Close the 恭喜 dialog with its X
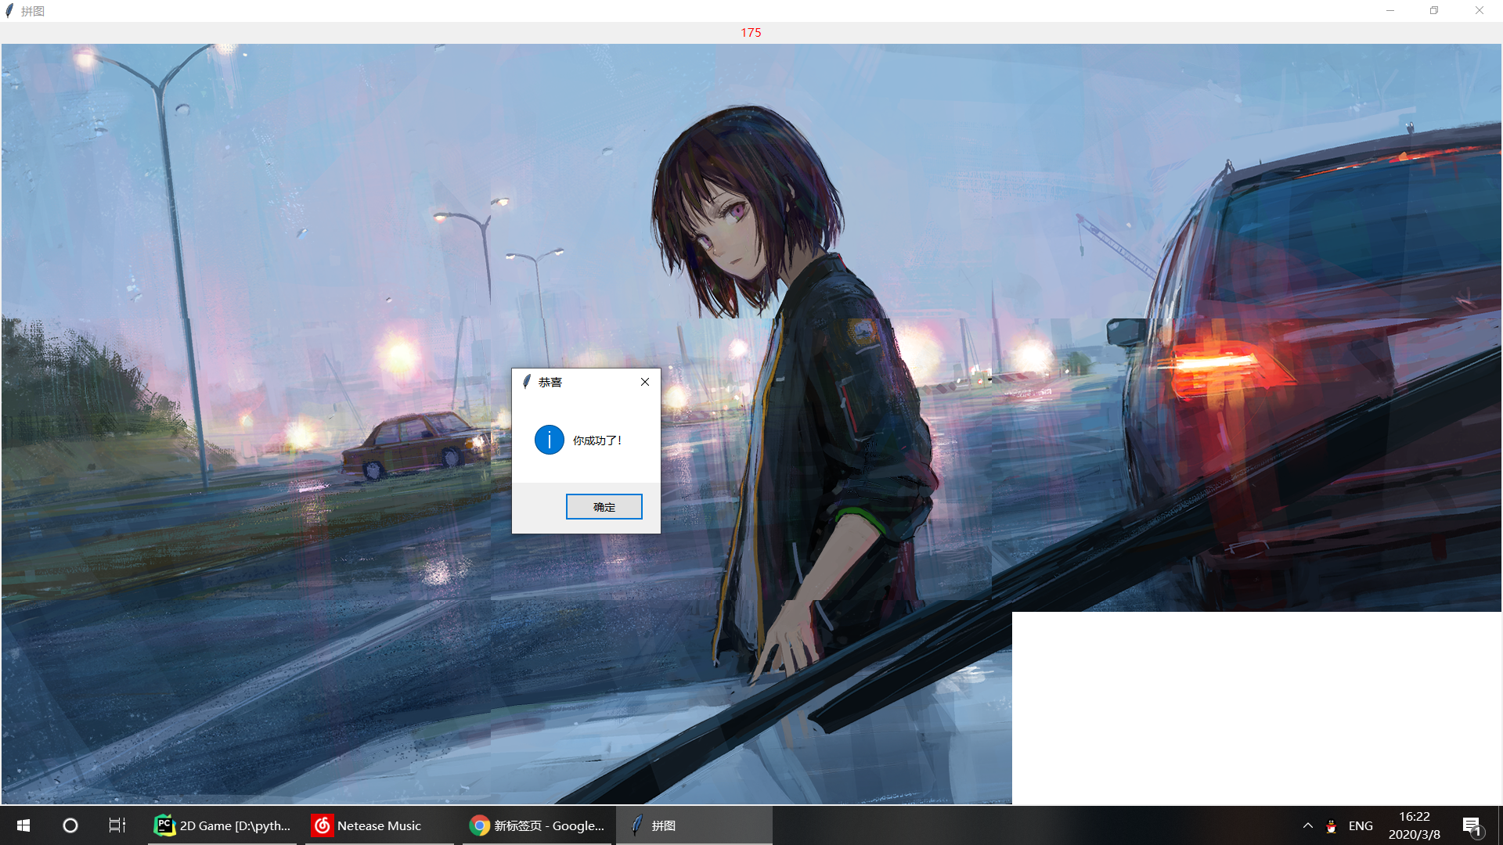This screenshot has width=1503, height=845. (x=645, y=382)
